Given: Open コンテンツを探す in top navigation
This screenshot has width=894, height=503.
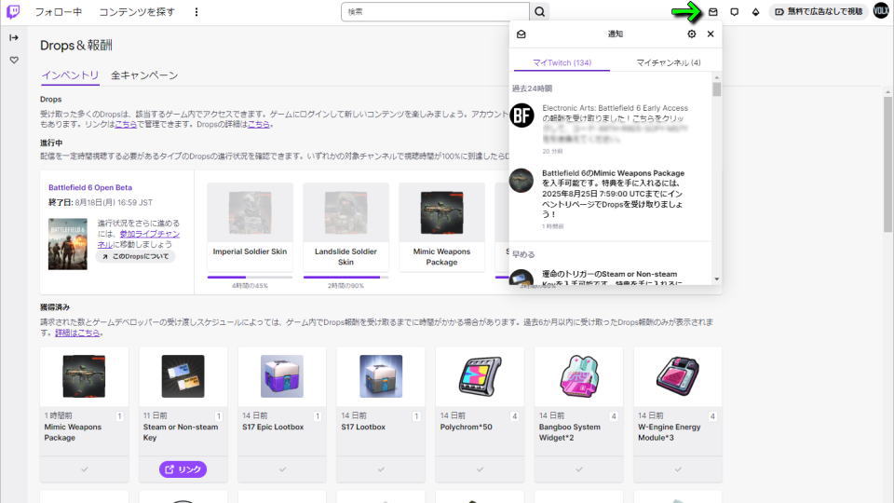Looking at the screenshot, I should click(137, 11).
